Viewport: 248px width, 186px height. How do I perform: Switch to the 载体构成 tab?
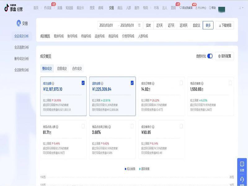59,36
